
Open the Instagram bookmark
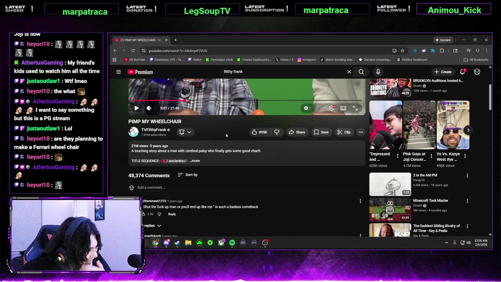(306, 60)
